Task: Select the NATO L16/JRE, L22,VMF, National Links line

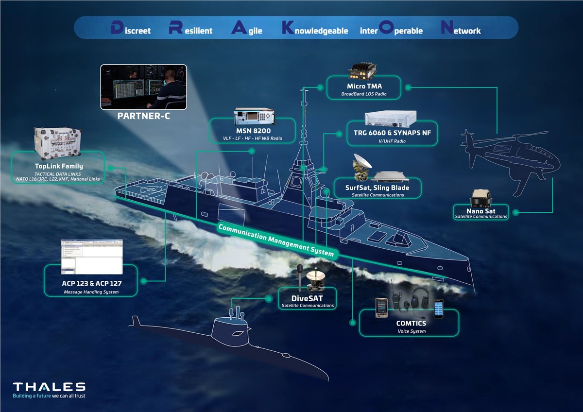Action: tap(58, 179)
